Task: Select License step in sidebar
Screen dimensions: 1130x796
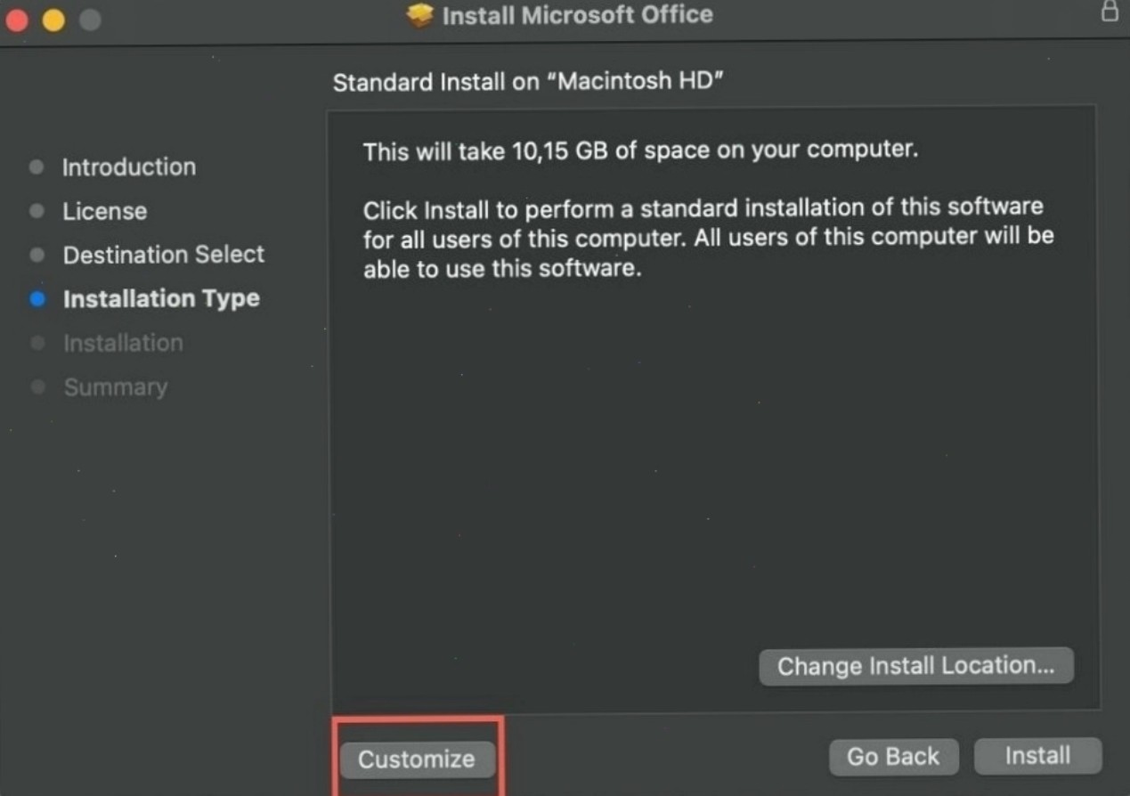Action: pos(105,211)
